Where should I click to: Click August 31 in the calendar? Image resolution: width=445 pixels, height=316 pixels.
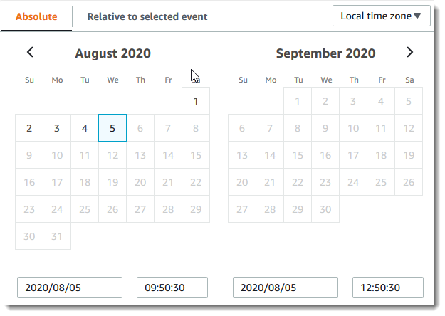(x=57, y=236)
